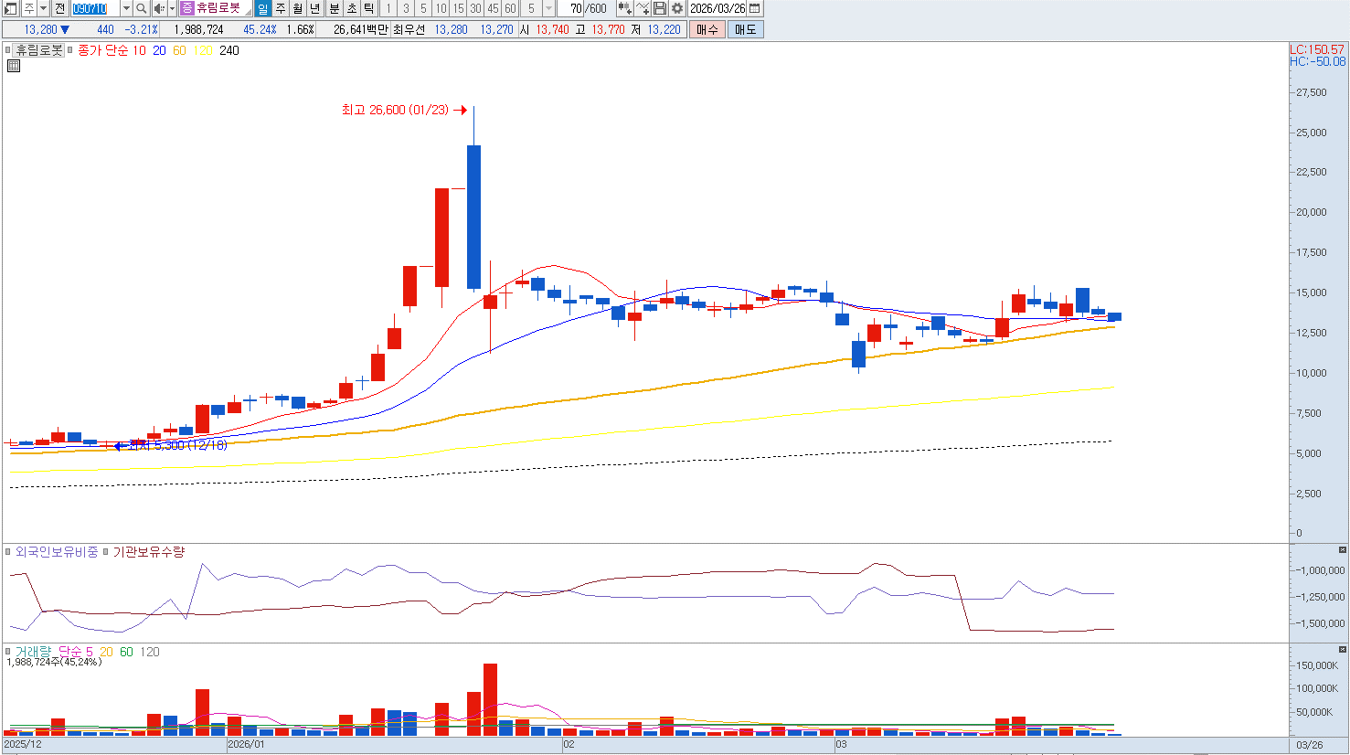Click the stock code input field 090710
Viewport: 1350px width, 755px height.
click(x=95, y=8)
